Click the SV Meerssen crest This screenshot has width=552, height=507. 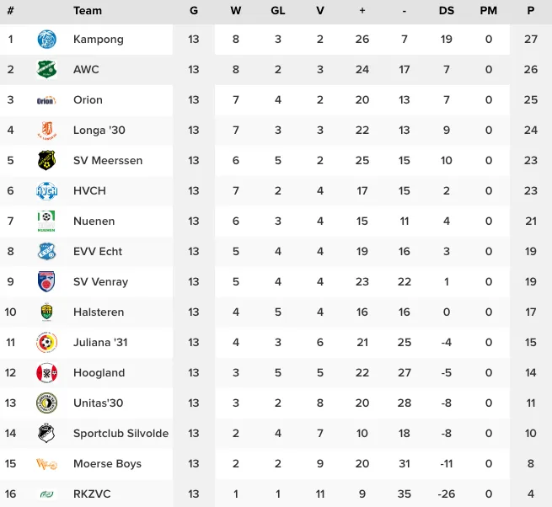point(46,161)
